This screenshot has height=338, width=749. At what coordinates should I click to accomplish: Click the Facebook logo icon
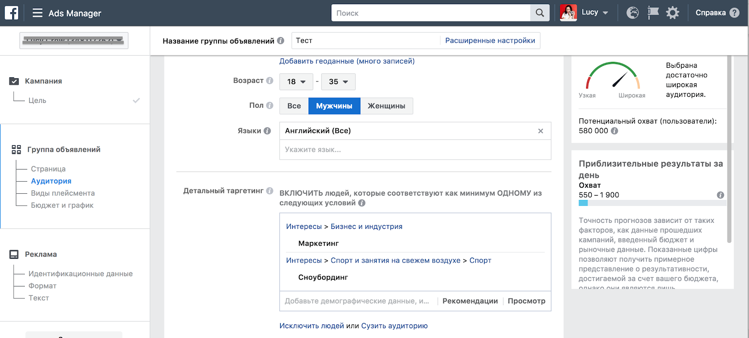tap(12, 13)
